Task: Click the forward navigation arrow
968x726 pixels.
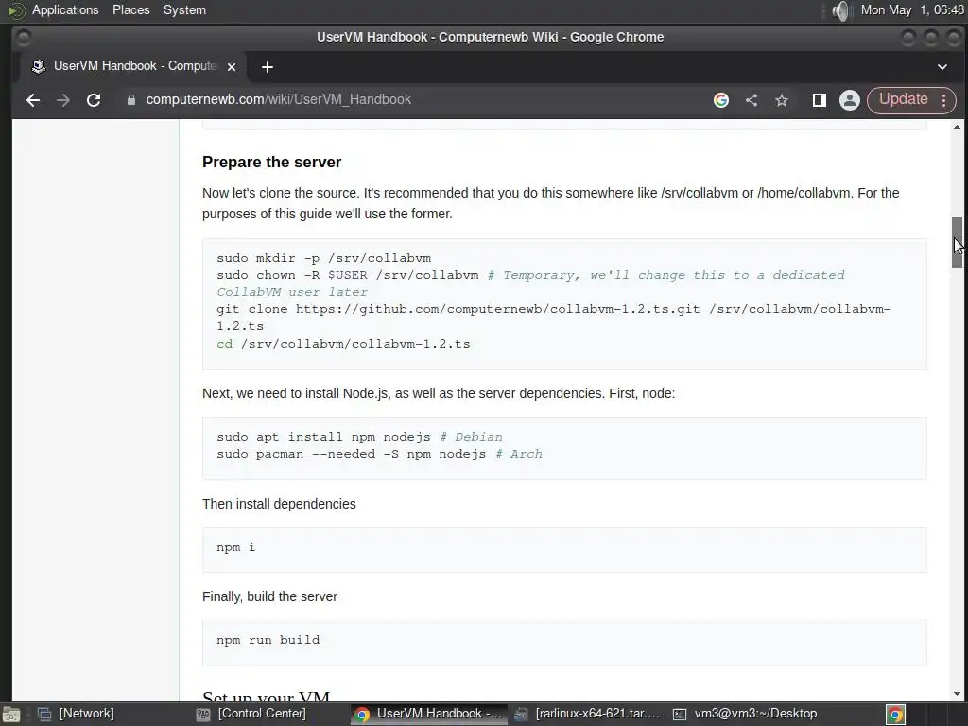Action: point(63,100)
